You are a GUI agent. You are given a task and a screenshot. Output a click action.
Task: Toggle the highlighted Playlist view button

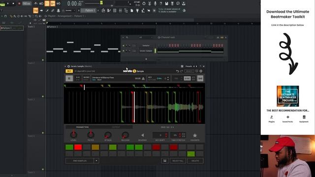(x=35, y=10)
